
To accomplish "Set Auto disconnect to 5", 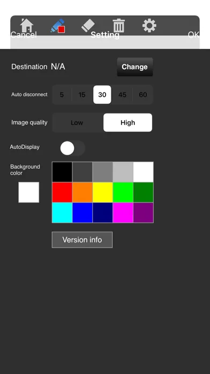I will point(62,95).
